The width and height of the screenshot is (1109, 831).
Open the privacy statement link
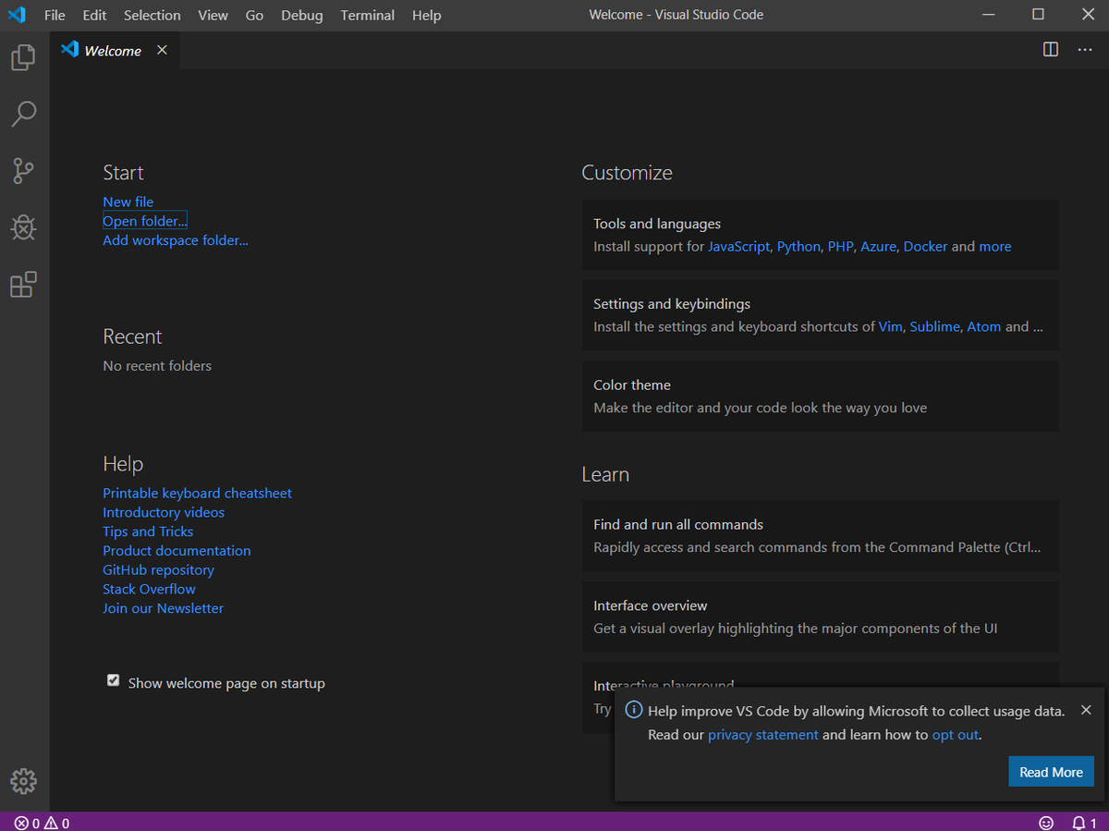(762, 735)
